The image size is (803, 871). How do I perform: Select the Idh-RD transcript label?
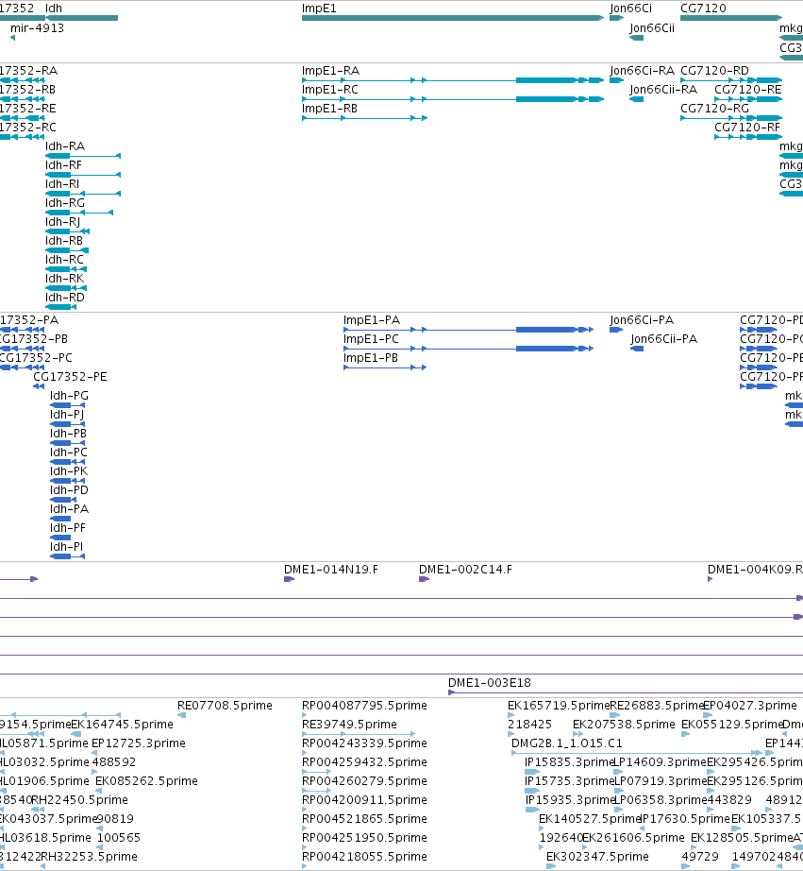[x=65, y=298]
